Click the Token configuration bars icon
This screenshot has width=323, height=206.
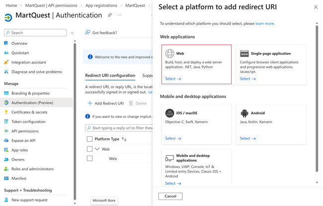click(x=6, y=121)
